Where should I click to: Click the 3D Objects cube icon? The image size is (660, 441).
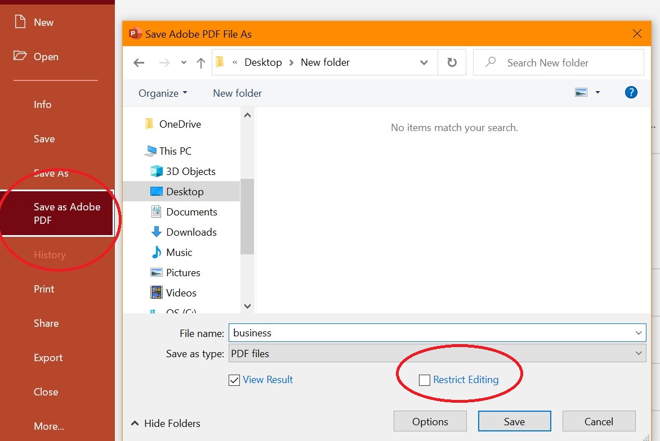(x=156, y=171)
